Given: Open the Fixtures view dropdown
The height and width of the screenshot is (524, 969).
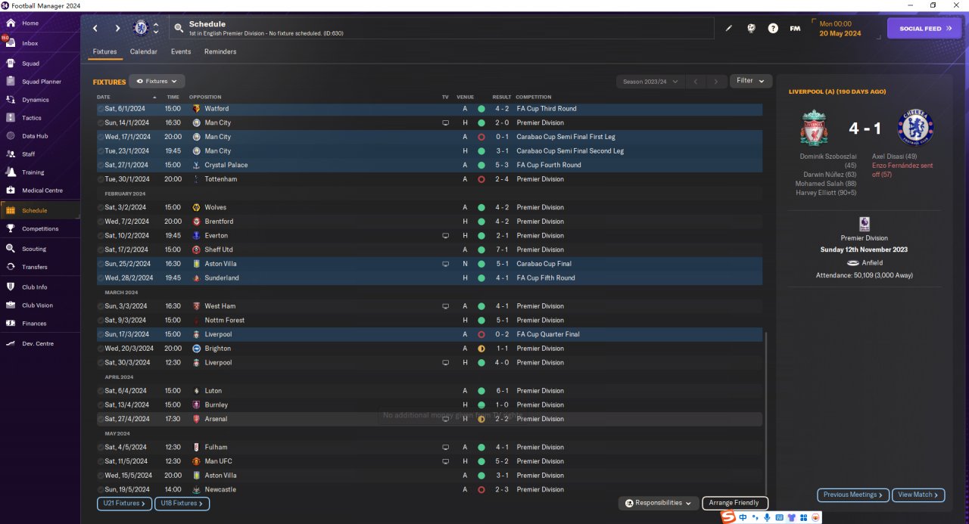Looking at the screenshot, I should [157, 81].
